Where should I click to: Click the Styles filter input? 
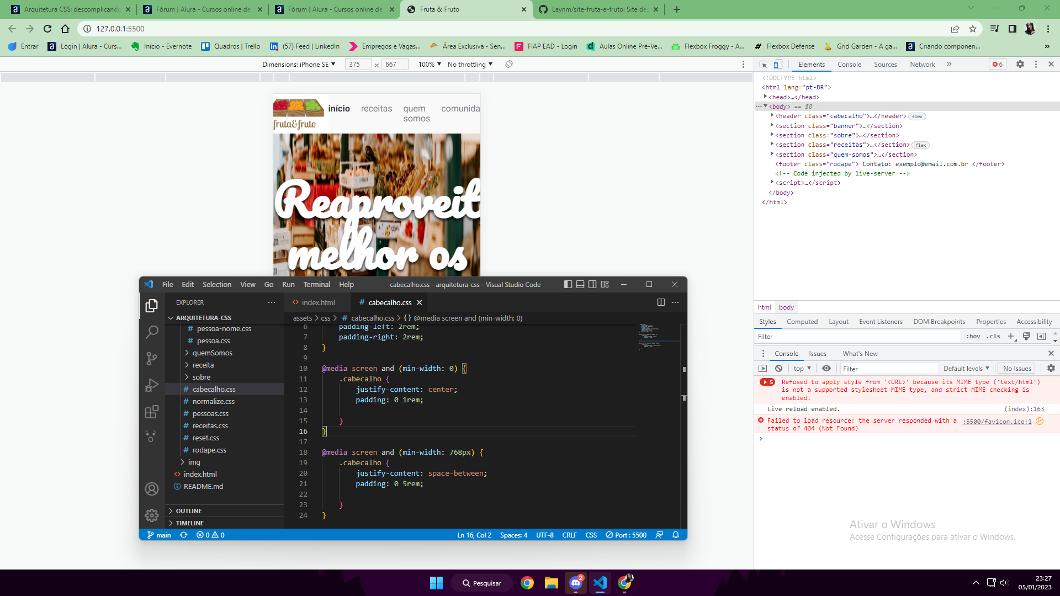pos(857,336)
